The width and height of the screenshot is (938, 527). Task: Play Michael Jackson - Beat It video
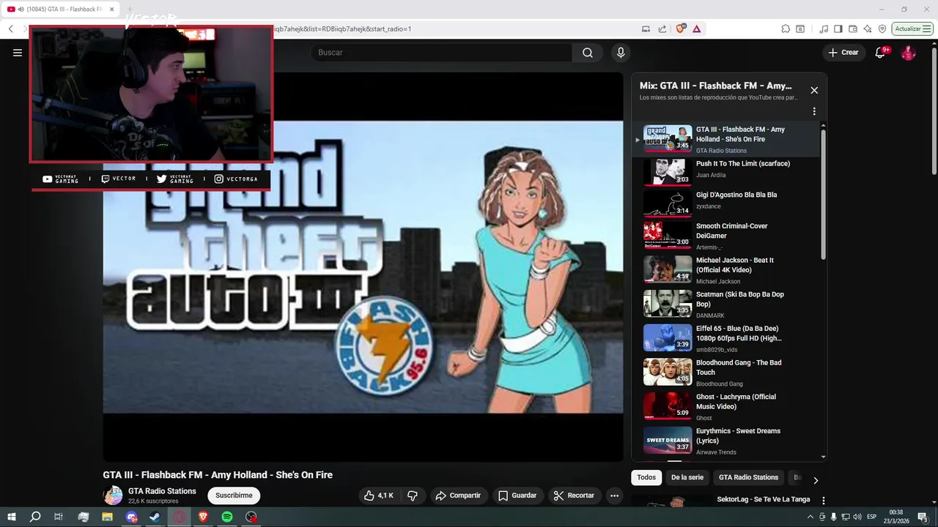725,270
